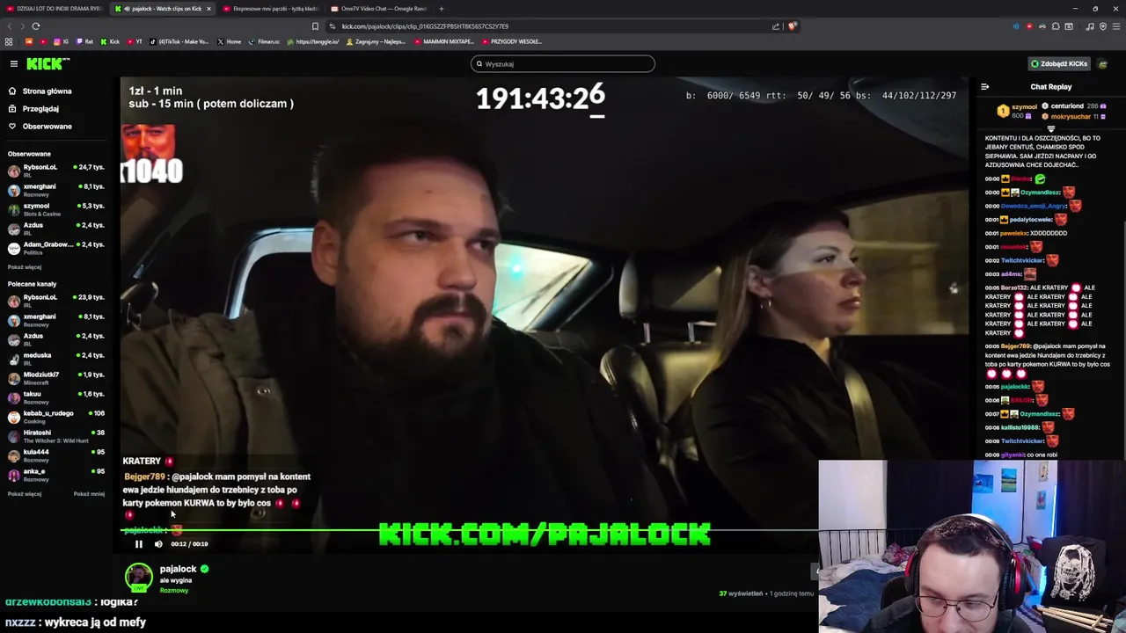Open the TikTok - Make Yo... bookmark
Image resolution: width=1126 pixels, height=633 pixels.
pyautogui.click(x=179, y=41)
